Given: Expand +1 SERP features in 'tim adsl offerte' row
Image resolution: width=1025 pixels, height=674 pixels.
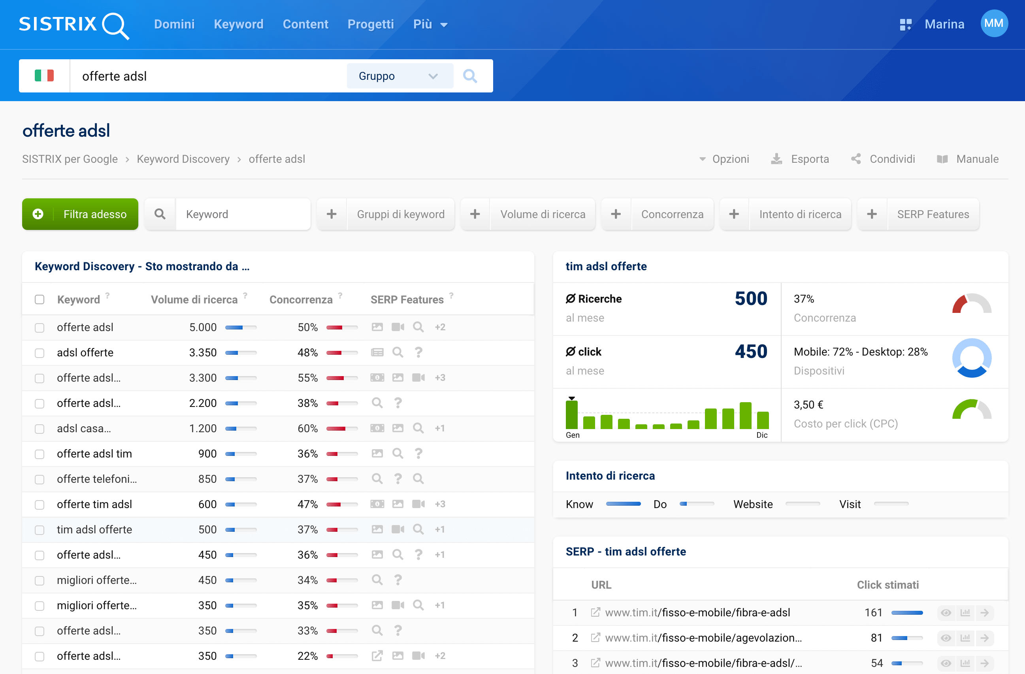Looking at the screenshot, I should pos(440,529).
